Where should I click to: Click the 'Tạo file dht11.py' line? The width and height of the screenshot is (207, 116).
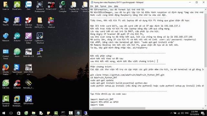(108, 94)
